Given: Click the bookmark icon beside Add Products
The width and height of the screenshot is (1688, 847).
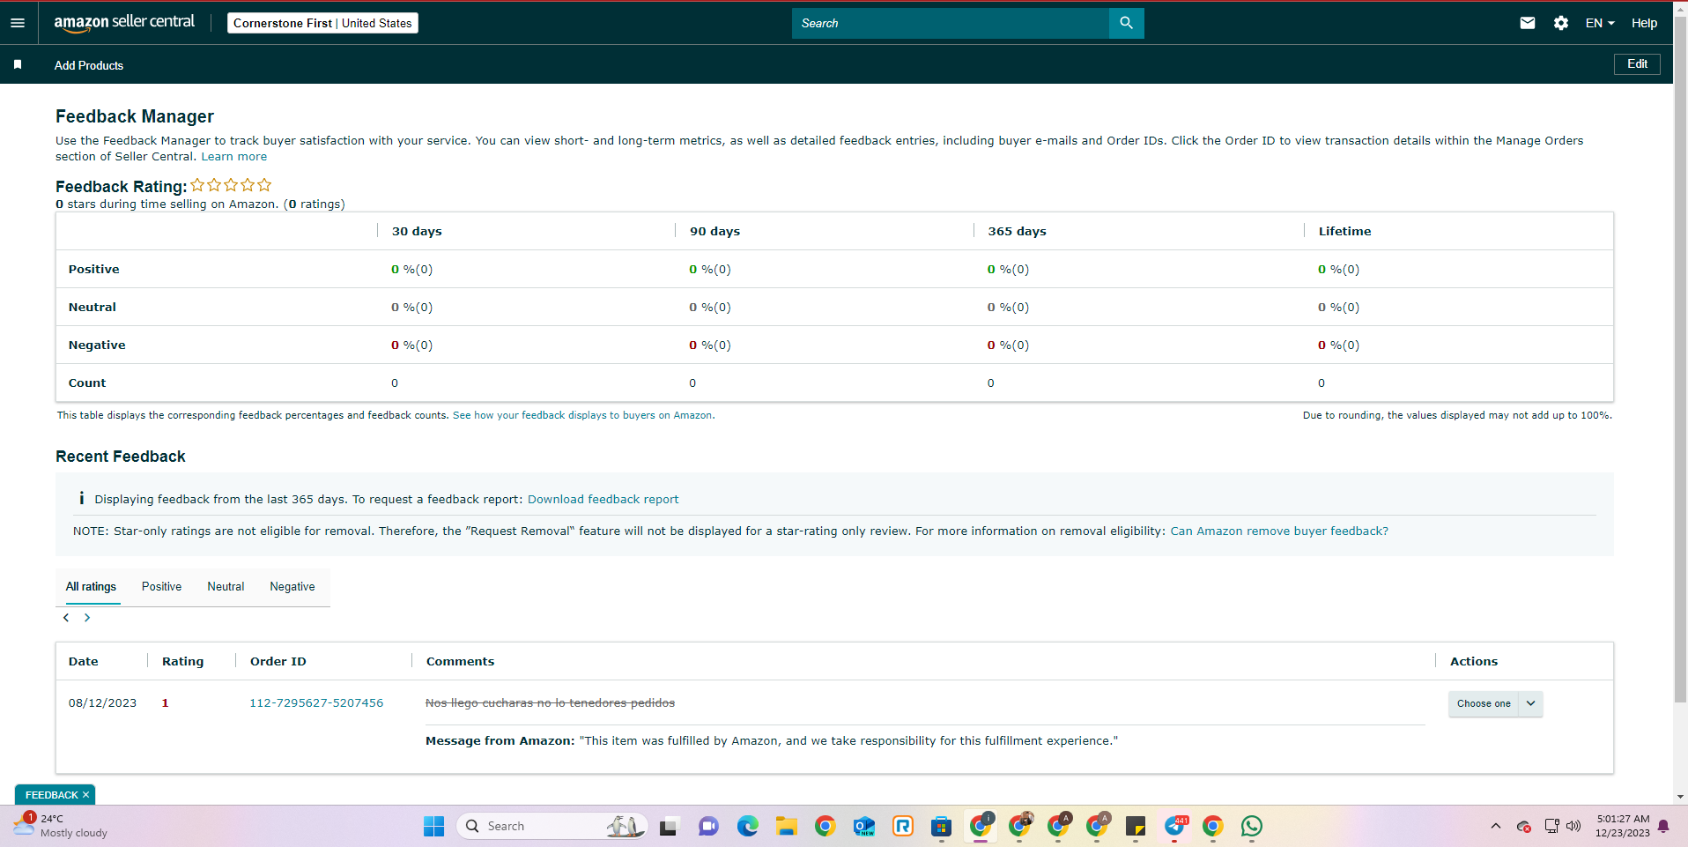Looking at the screenshot, I should [18, 64].
